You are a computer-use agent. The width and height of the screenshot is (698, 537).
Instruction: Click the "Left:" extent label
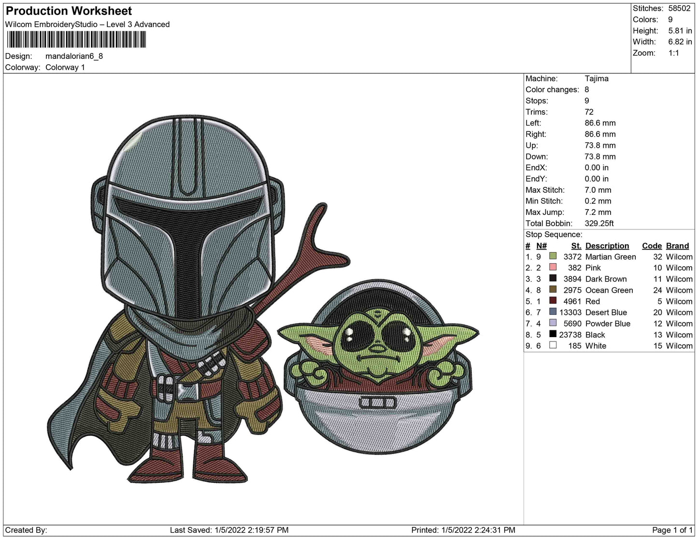click(x=534, y=123)
